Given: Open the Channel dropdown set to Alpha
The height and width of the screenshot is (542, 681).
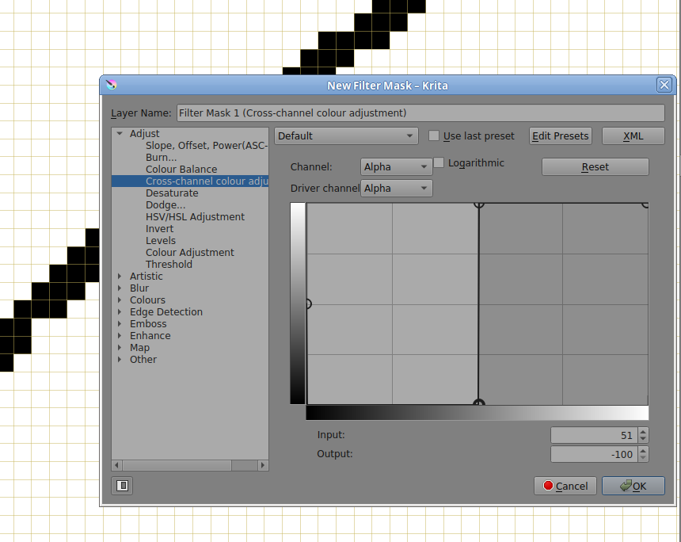Looking at the screenshot, I should point(396,167).
